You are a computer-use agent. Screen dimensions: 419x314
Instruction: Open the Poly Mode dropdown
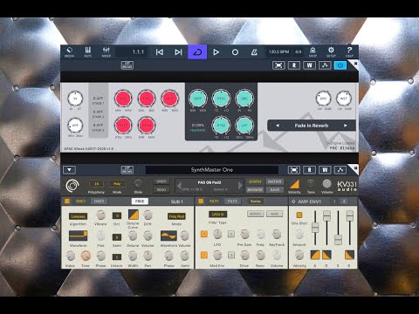coord(117,184)
